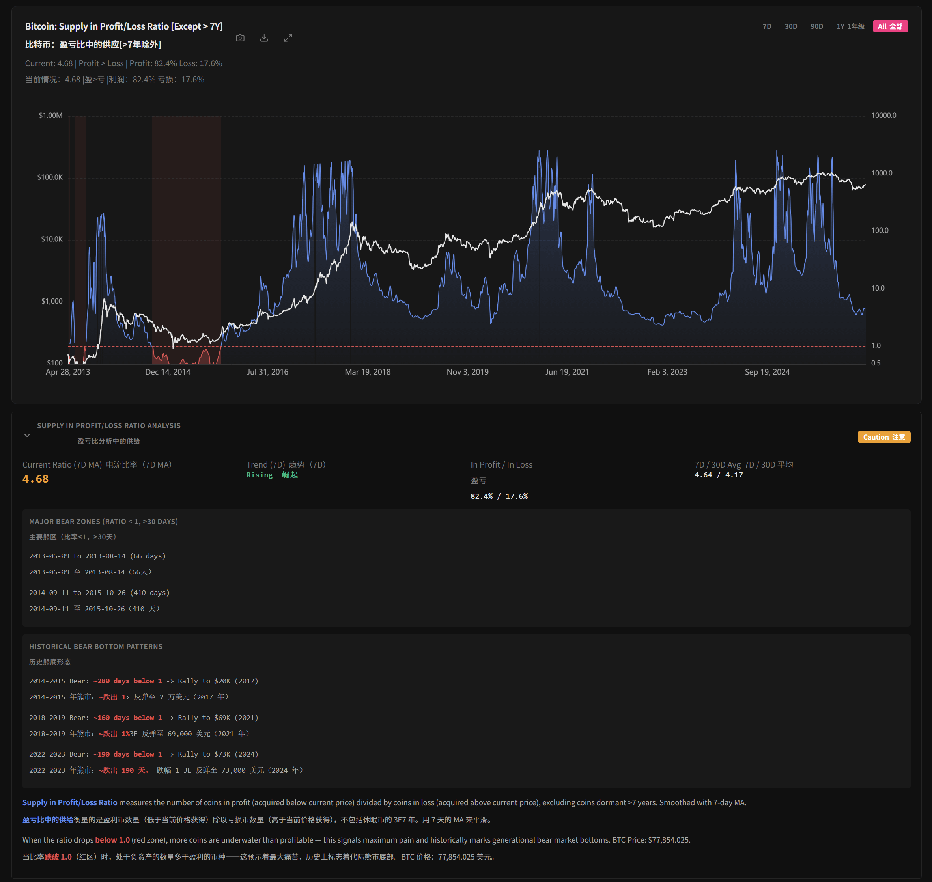932x882 pixels.
Task: Click the chart title Bitcoin: Supply in Profit/Loss Ratio
Action: click(x=124, y=27)
